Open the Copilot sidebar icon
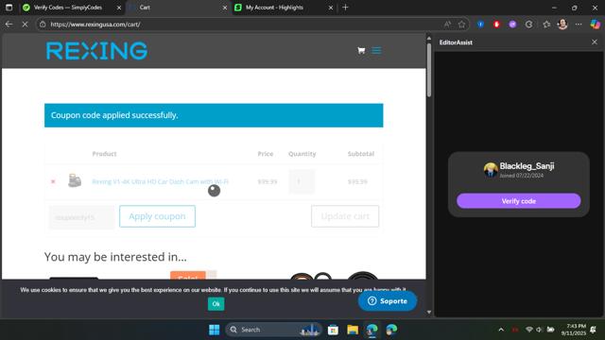The image size is (605, 340). coord(595,25)
